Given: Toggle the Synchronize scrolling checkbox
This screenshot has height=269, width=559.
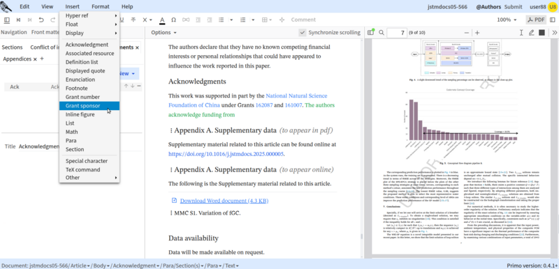Looking at the screenshot, I should tap(303, 33).
